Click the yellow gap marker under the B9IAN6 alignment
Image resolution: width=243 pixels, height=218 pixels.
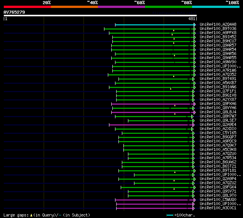[171, 89]
